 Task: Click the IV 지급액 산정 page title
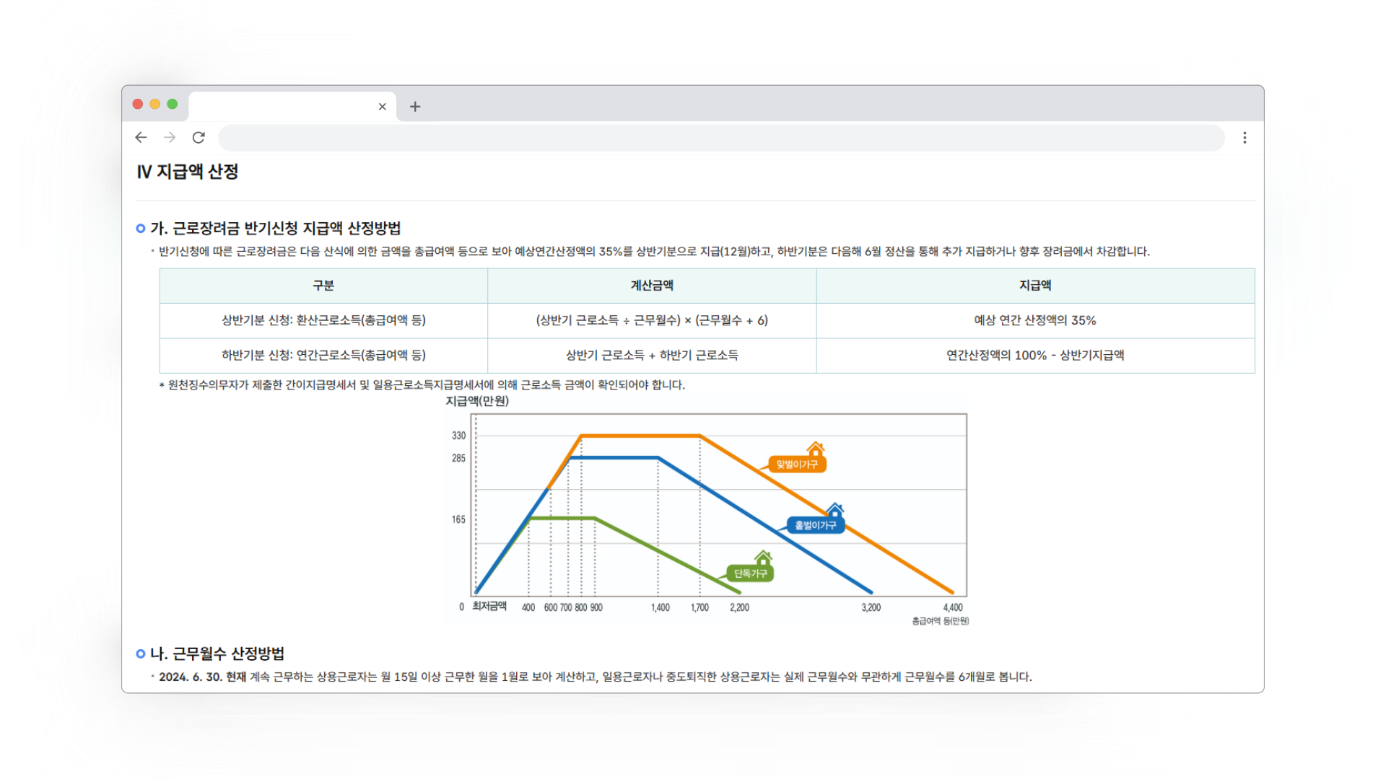click(188, 172)
